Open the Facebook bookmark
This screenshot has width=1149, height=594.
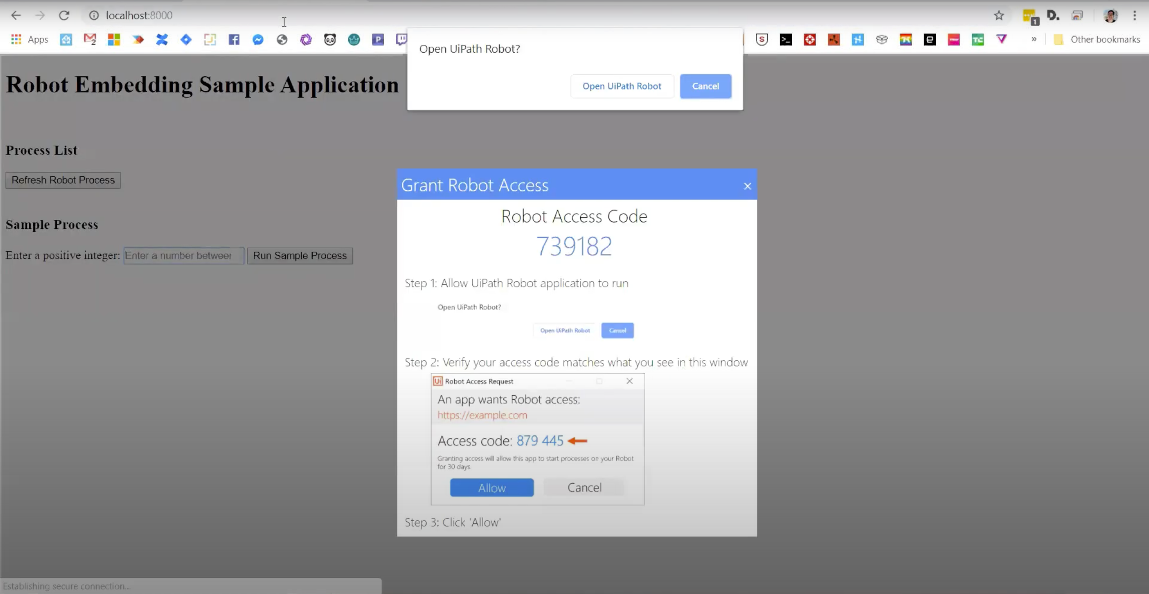234,40
